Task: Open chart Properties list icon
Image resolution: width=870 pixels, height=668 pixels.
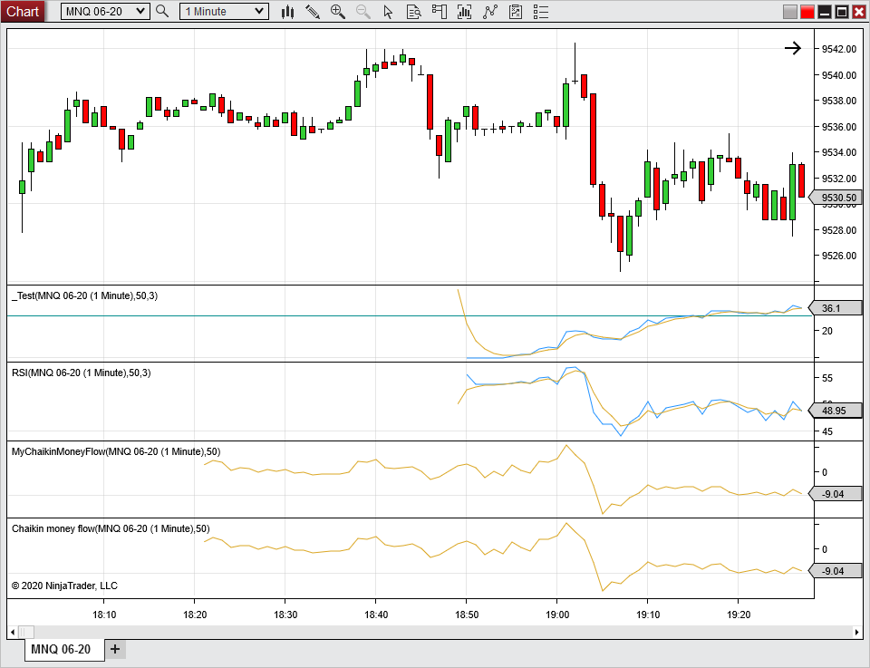Action: coord(541,11)
